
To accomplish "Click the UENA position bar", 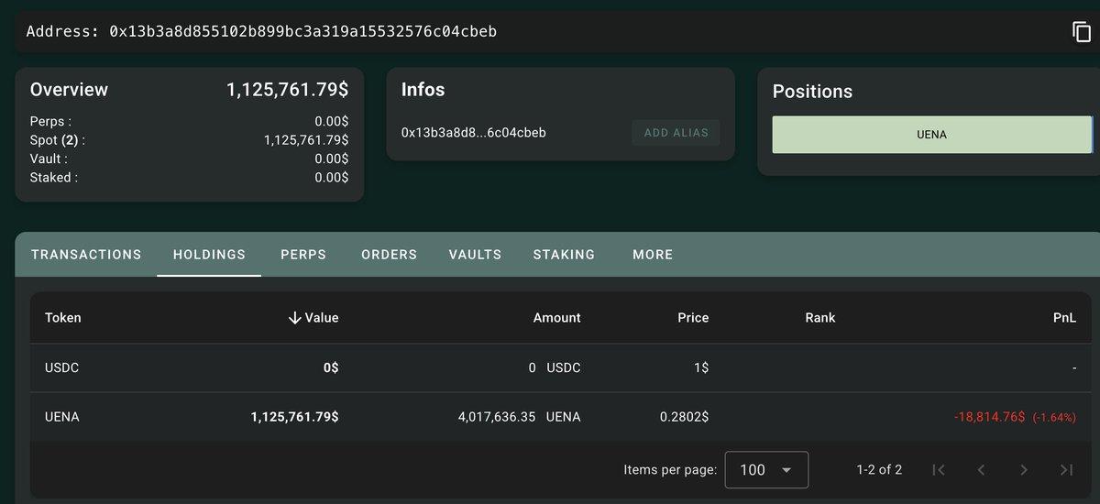I will tap(931, 135).
